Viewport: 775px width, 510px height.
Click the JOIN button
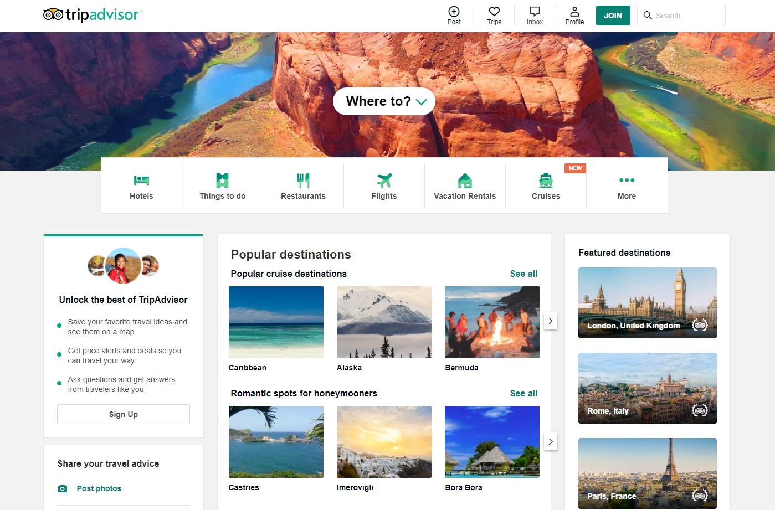tap(613, 16)
